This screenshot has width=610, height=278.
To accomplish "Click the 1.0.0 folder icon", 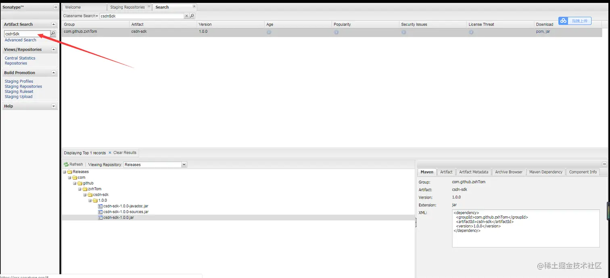I will tap(95, 201).
